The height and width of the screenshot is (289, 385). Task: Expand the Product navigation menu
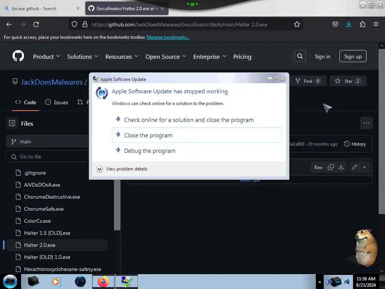pos(47,57)
